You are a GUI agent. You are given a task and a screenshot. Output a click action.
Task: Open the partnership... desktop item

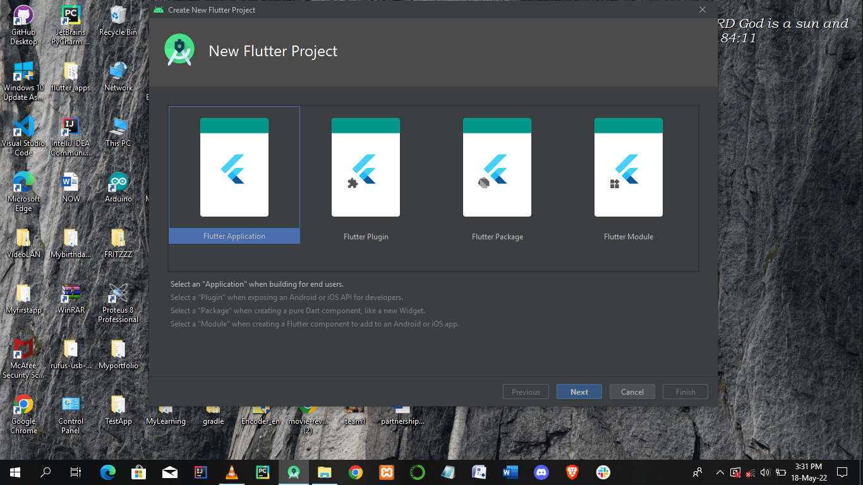pos(402,416)
